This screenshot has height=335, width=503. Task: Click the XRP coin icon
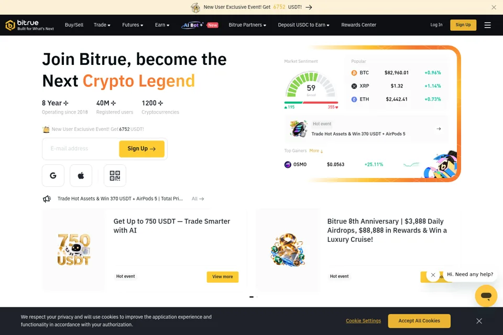[x=354, y=86]
